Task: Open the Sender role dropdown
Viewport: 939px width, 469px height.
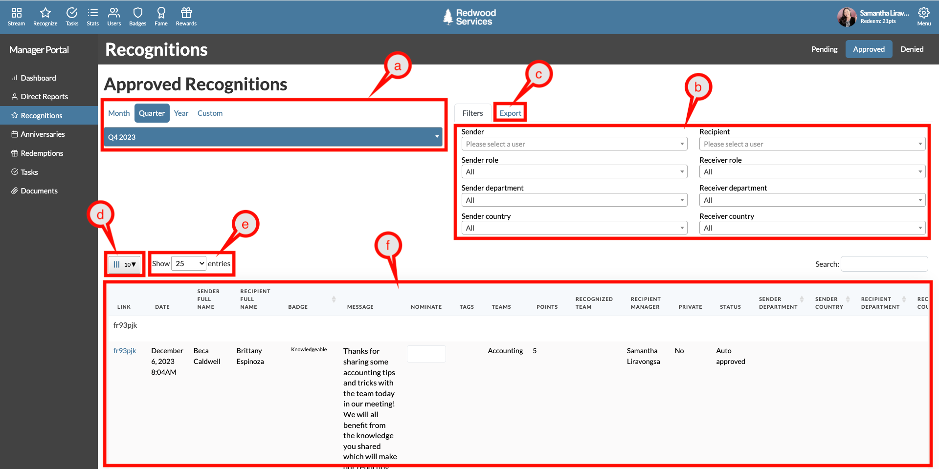Action: click(574, 171)
